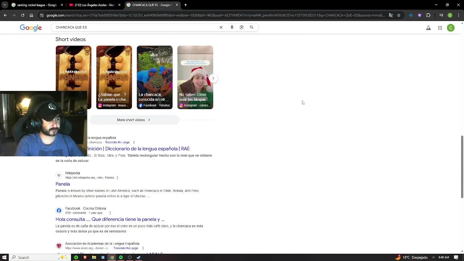Translate this page icon in address bar
464x261 pixels.
point(391,15)
